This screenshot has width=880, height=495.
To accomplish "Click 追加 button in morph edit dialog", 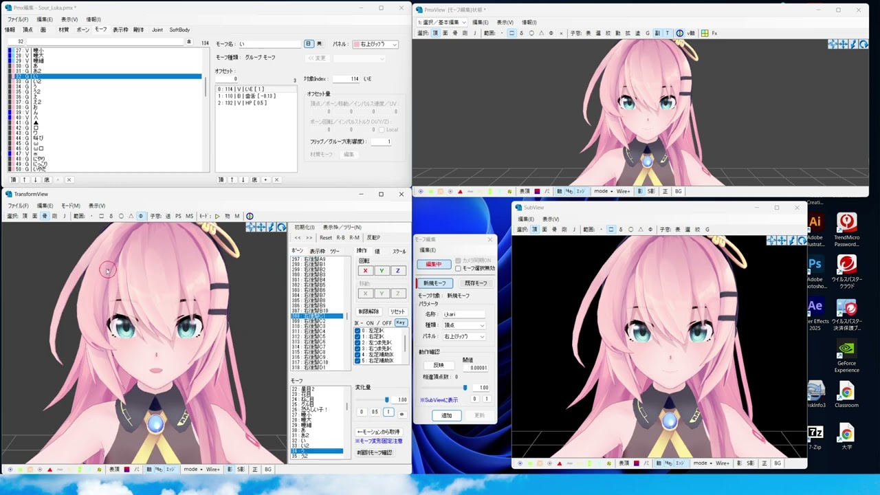I will [446, 415].
